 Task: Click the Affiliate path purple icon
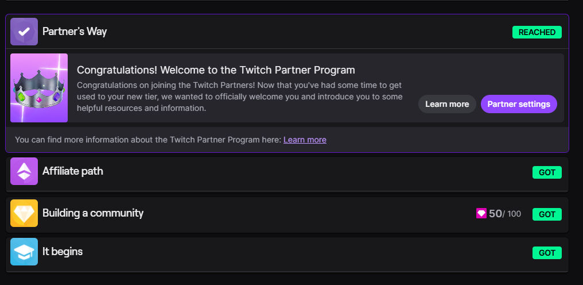[24, 171]
